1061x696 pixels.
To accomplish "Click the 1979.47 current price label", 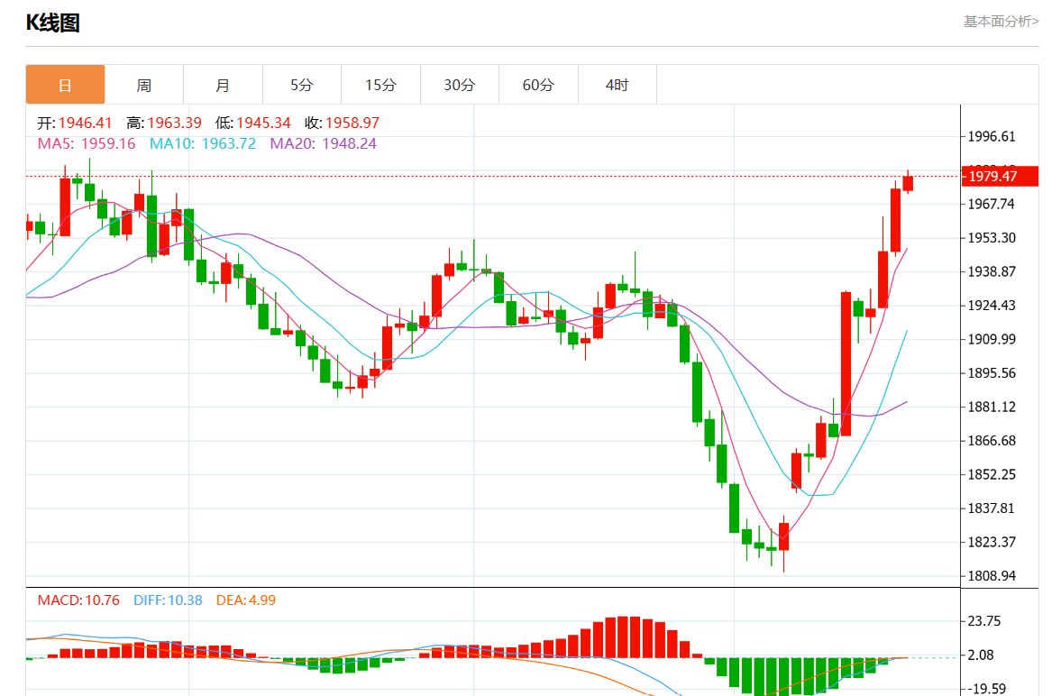I will (1000, 176).
